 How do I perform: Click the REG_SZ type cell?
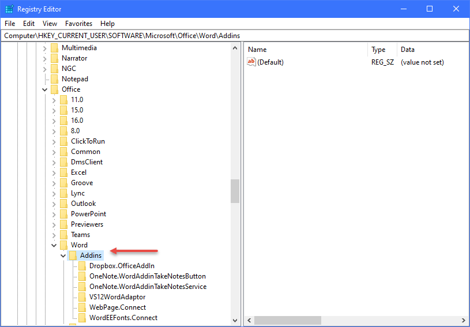pos(382,62)
